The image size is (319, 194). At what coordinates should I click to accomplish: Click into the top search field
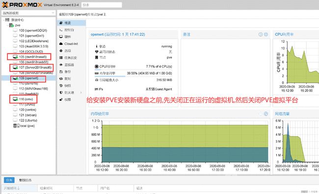click(x=102, y=5)
